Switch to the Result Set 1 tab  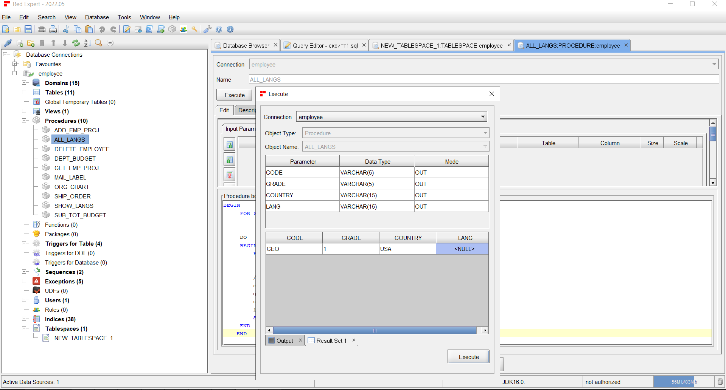(331, 340)
